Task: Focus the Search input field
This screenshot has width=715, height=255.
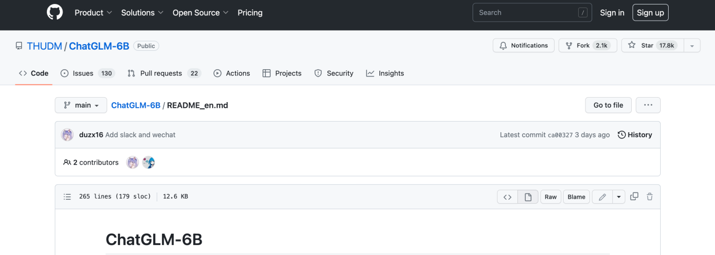Action: click(532, 12)
